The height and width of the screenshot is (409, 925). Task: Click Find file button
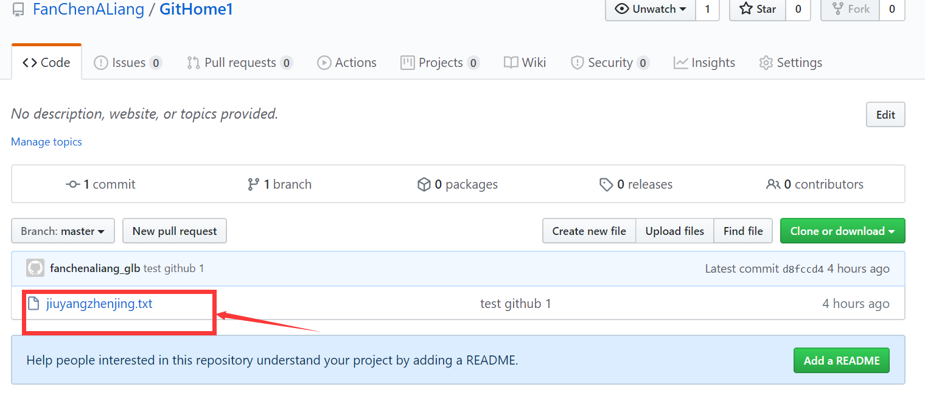[x=743, y=231]
